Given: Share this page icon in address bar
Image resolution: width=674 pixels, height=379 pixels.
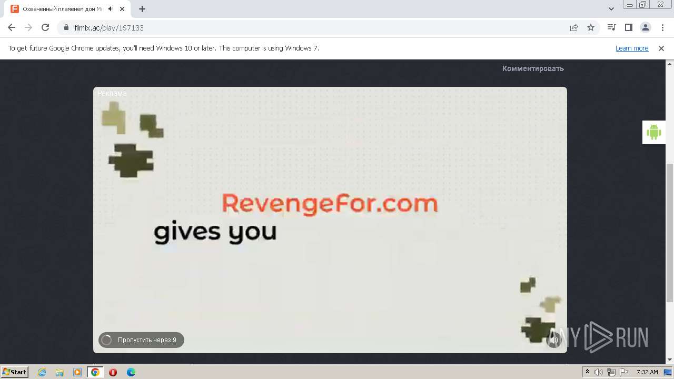Looking at the screenshot, I should click(574, 27).
